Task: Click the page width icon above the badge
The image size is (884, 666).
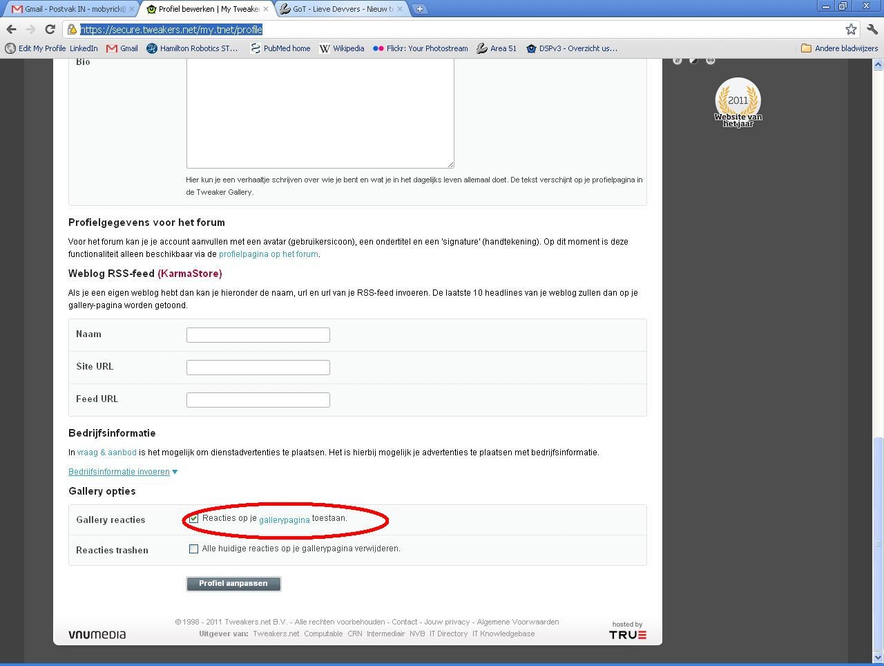Action: pyautogui.click(x=710, y=60)
